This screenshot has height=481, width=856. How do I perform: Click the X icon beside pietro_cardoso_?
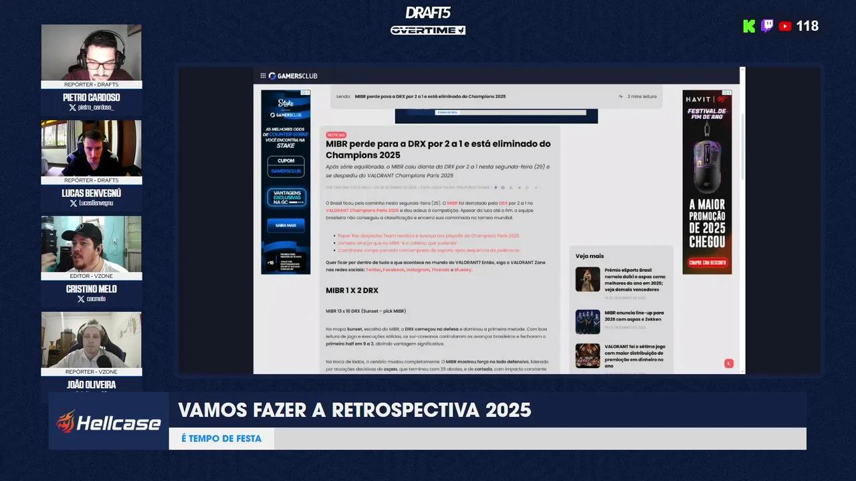coord(72,108)
